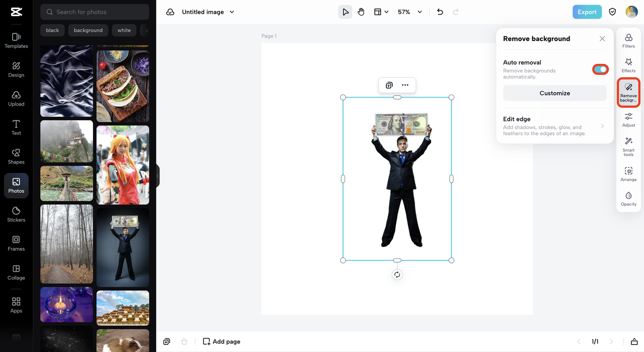The height and width of the screenshot is (352, 644).
Task: Undo the last action
Action: tap(440, 12)
